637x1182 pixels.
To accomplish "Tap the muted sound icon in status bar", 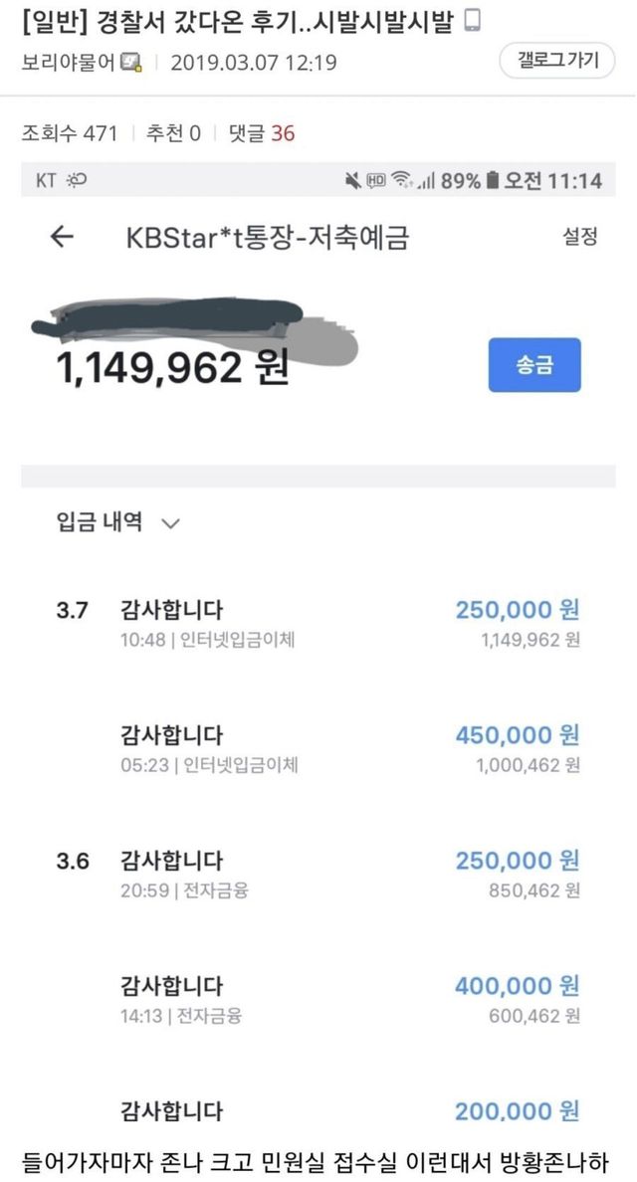I will pyautogui.click(x=351, y=180).
